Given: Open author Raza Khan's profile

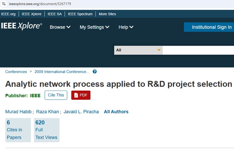Looking at the screenshot, I should point(48,112).
